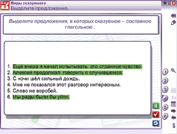The image size is (177, 134).
Task: Select sentence 'Алексей продолжал говорить о случившемся'
Action: [x=68, y=73]
